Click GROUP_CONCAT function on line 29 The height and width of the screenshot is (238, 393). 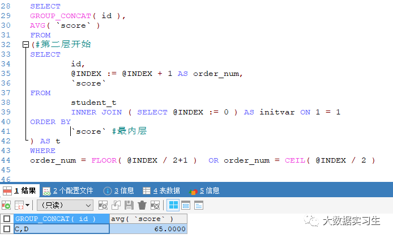click(x=61, y=16)
